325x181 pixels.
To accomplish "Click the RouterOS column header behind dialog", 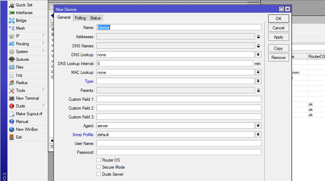I will tap(316, 57).
